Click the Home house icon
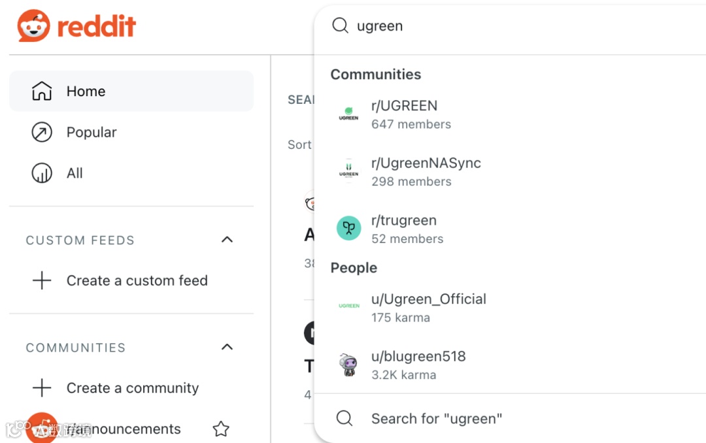The height and width of the screenshot is (443, 706). pyautogui.click(x=42, y=91)
